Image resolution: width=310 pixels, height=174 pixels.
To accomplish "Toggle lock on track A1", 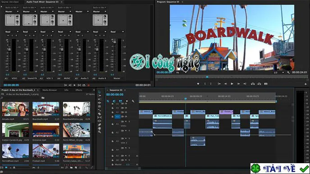I will pyautogui.click(x=113, y=124).
